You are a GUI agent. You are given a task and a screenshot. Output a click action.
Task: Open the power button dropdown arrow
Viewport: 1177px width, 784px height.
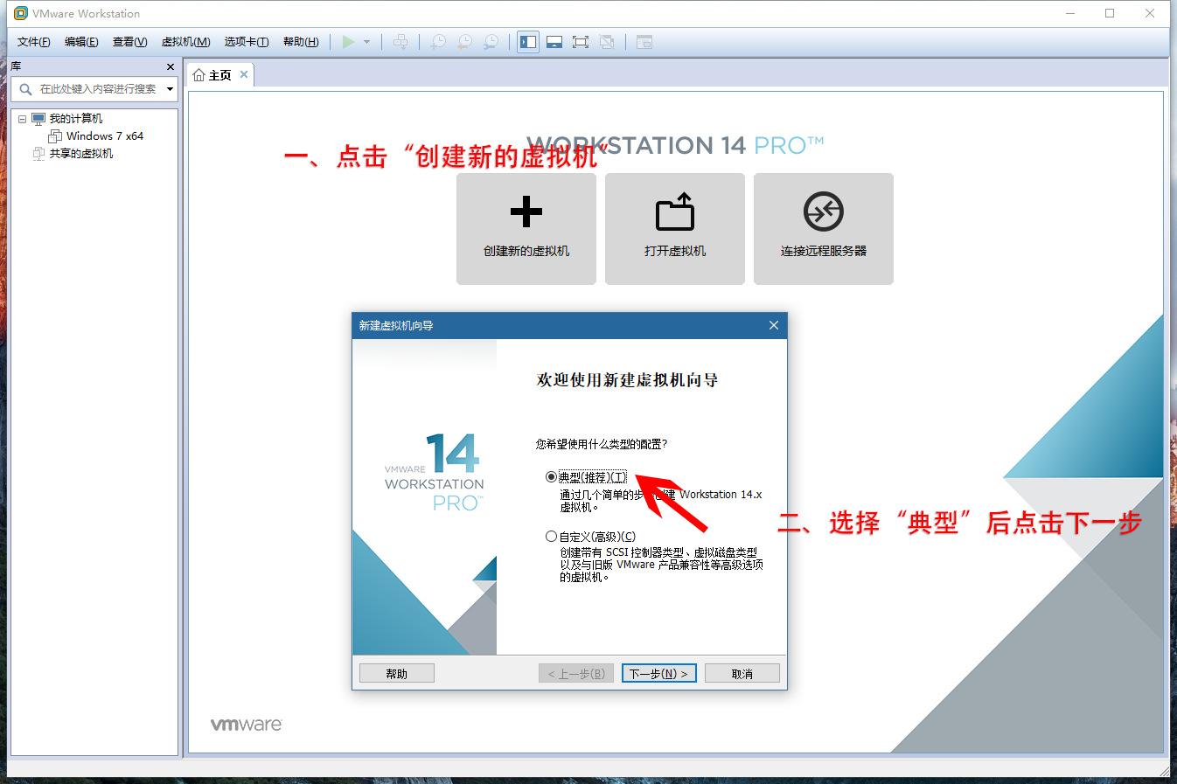coord(367,42)
